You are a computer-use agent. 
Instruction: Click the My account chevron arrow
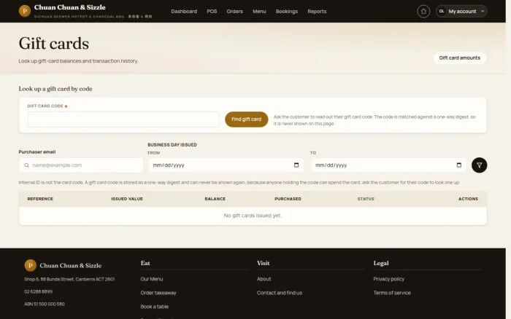tap(483, 12)
